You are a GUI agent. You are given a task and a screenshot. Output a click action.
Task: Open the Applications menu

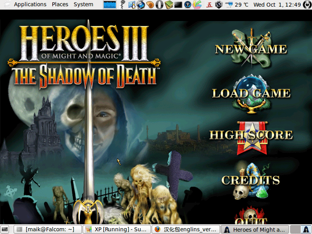pos(30,4)
